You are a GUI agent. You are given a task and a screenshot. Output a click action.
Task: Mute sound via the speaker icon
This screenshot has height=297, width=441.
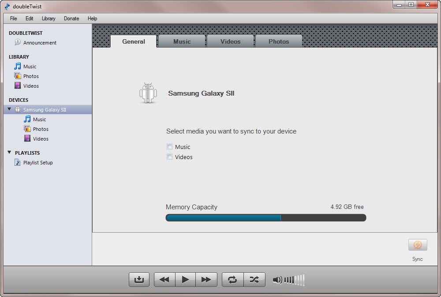point(277,280)
